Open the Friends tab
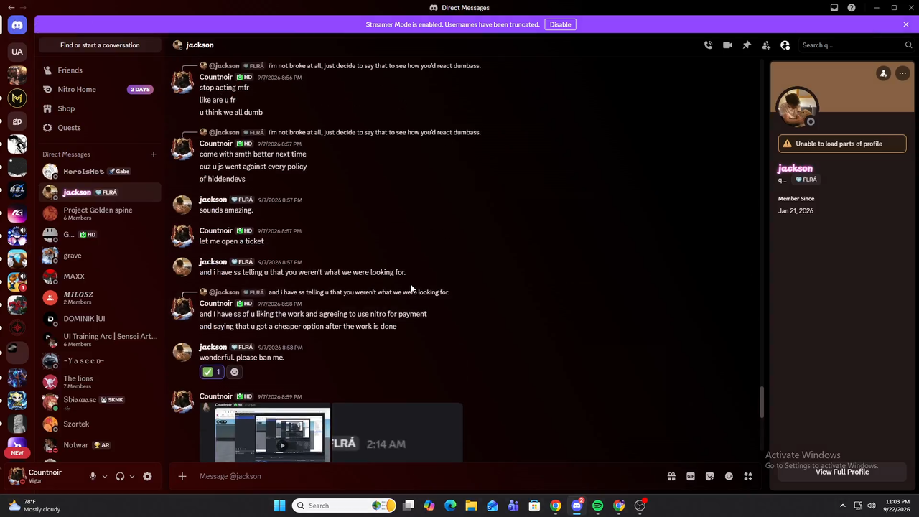919x517 pixels. tap(100, 70)
